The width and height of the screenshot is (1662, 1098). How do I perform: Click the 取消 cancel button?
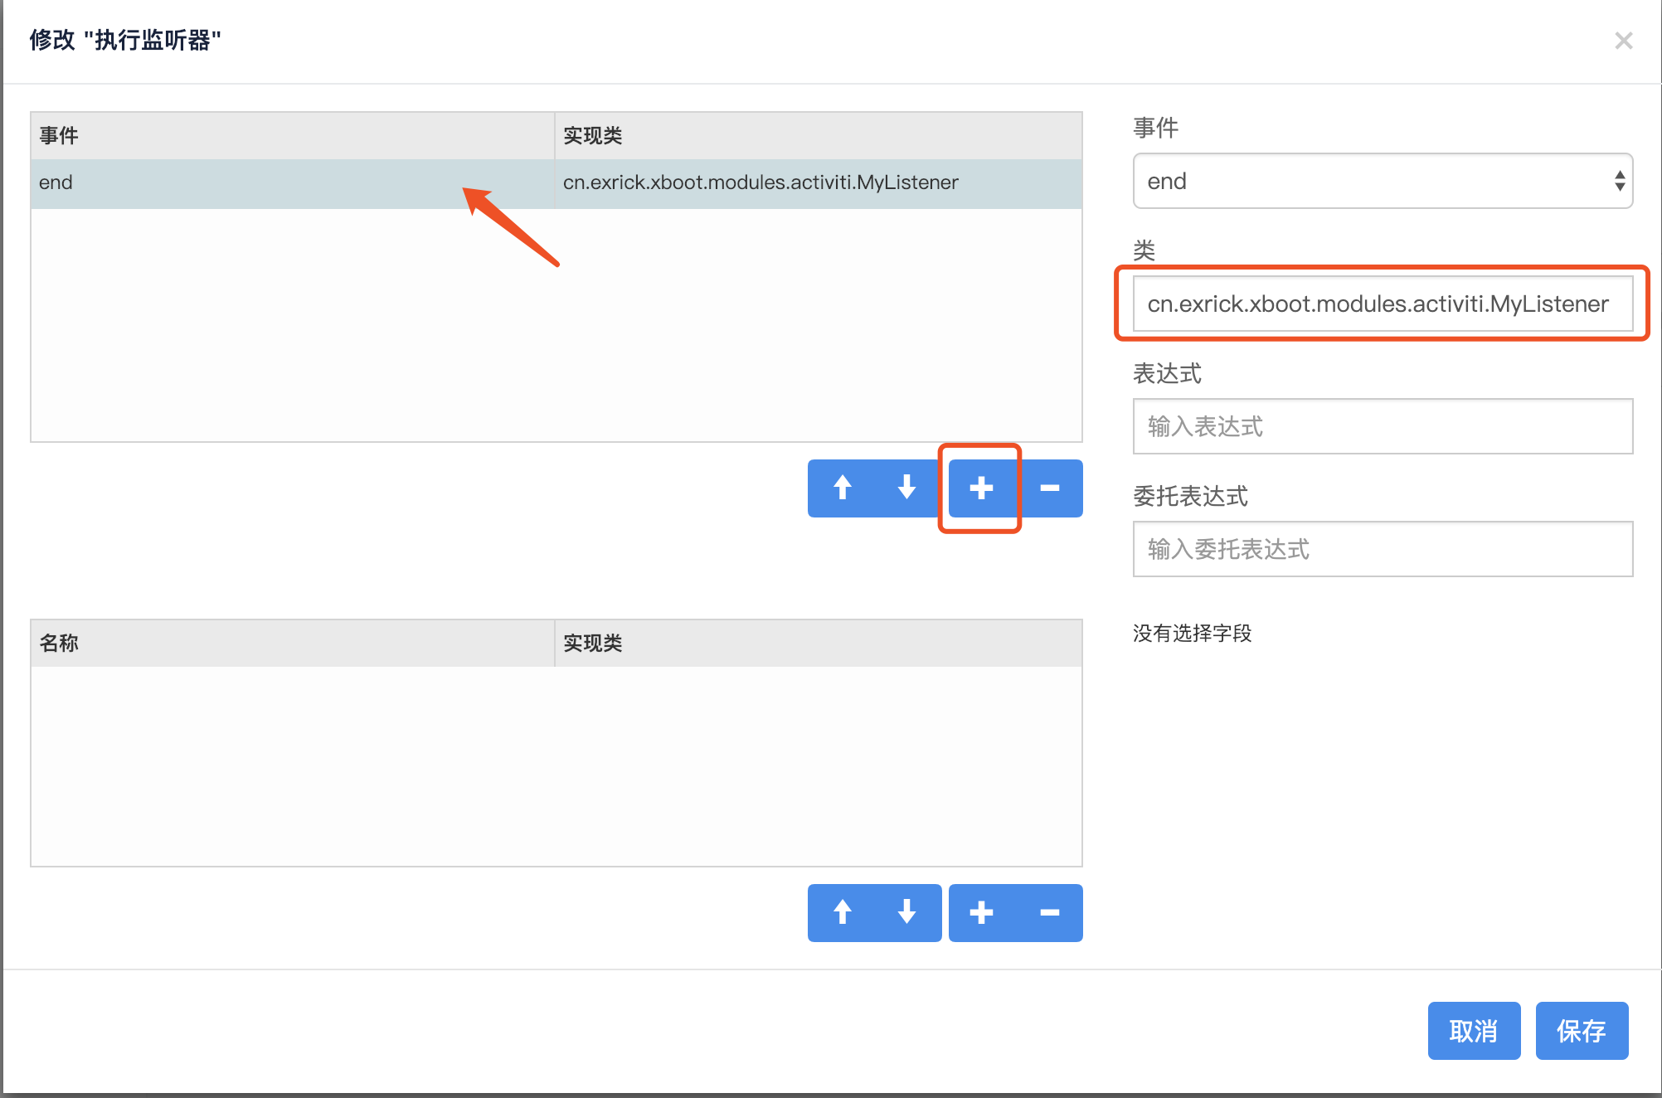(x=1474, y=1031)
